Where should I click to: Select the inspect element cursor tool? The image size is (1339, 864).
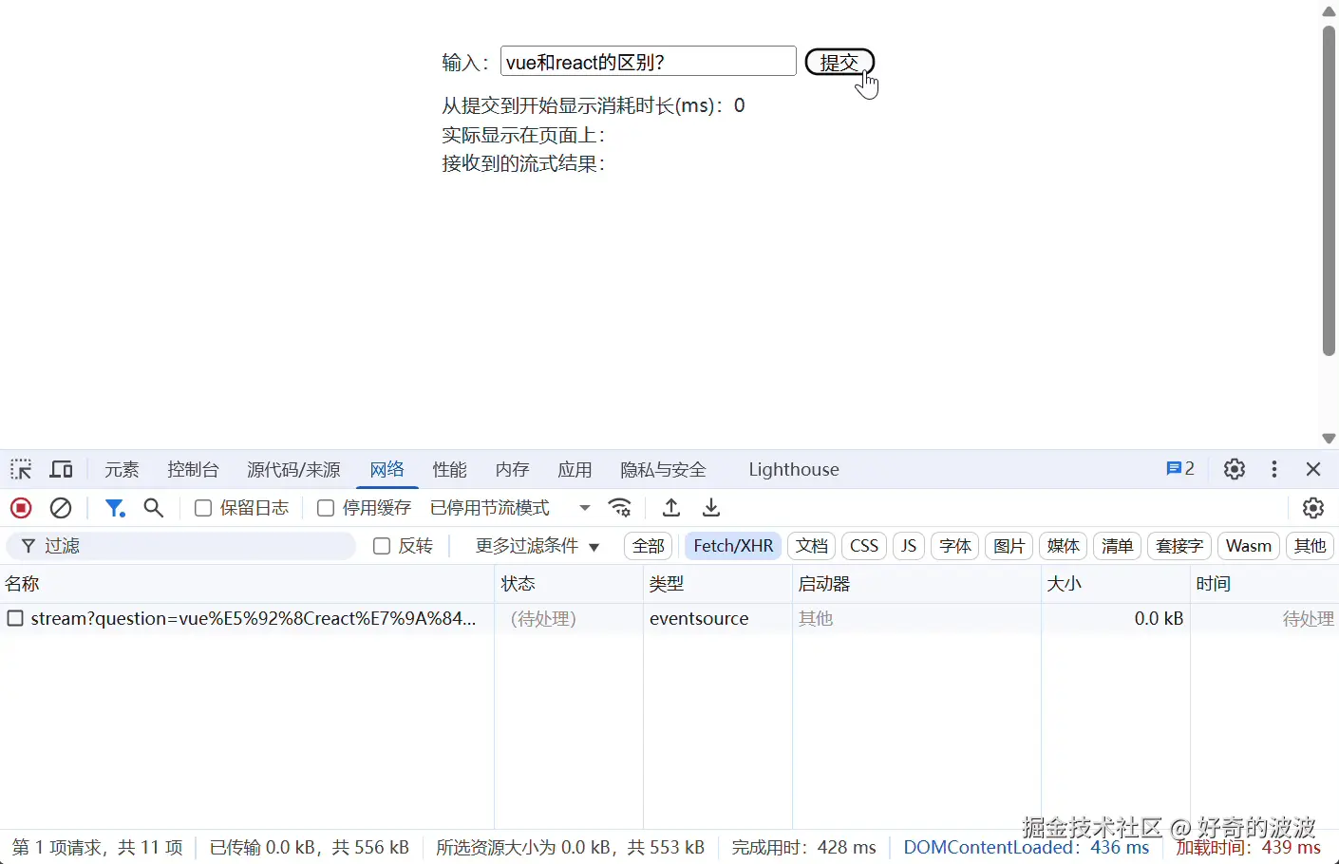[21, 469]
